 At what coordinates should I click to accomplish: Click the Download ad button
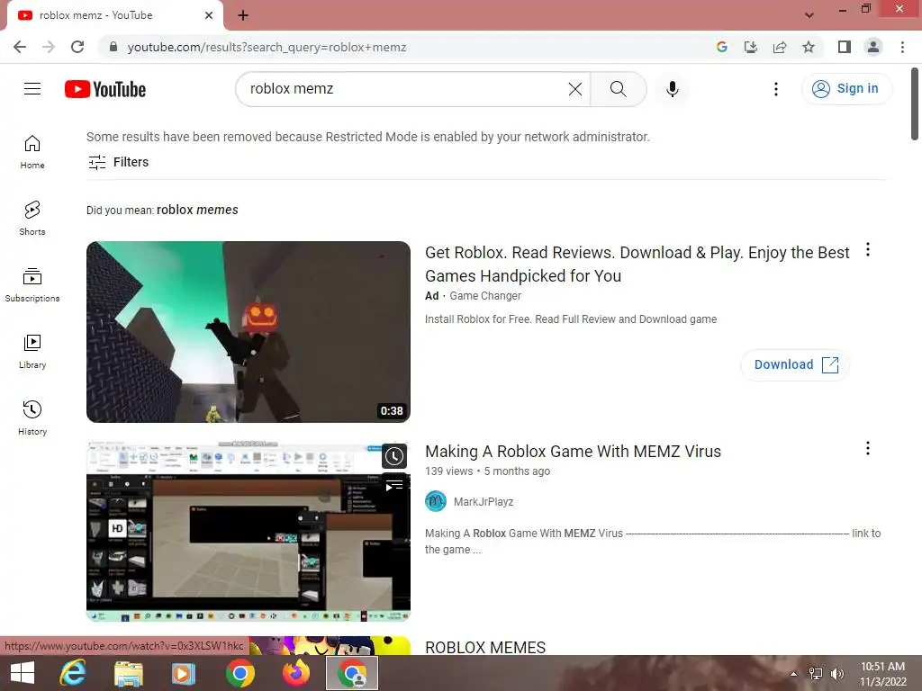(x=795, y=364)
